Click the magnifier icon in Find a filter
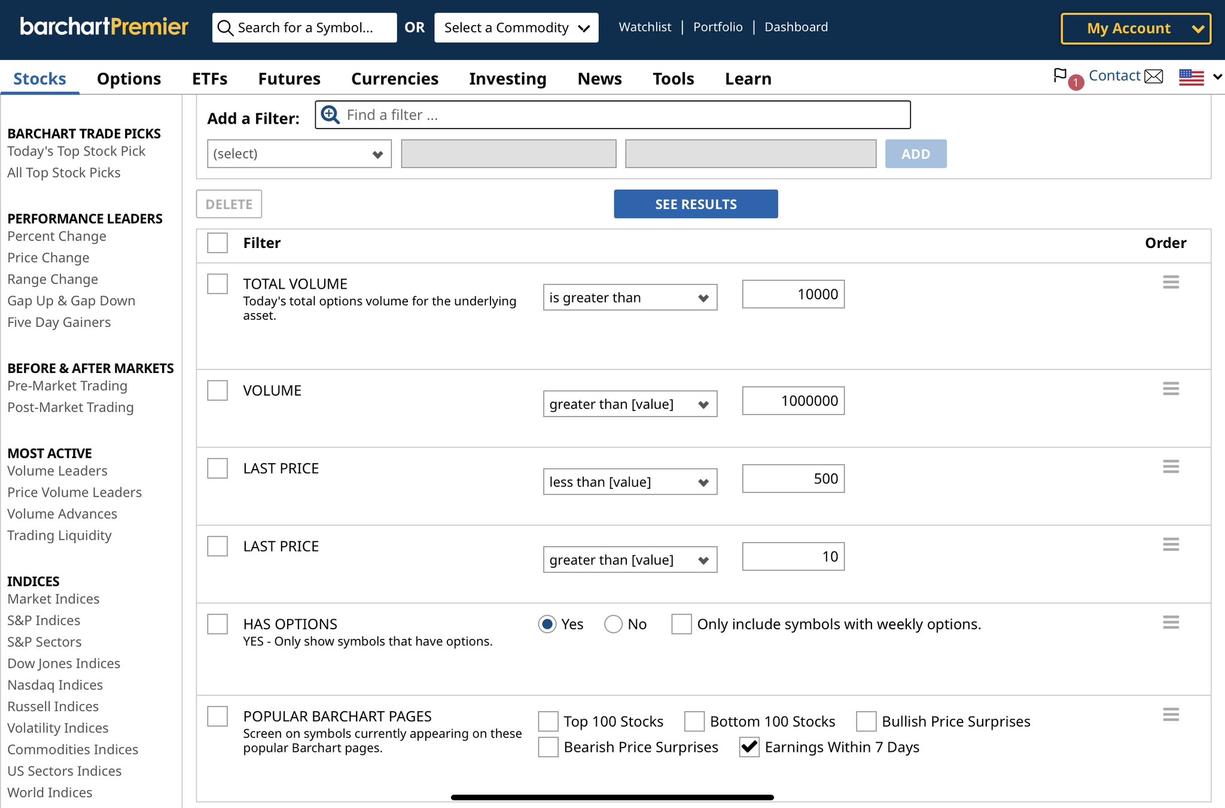 (x=330, y=114)
